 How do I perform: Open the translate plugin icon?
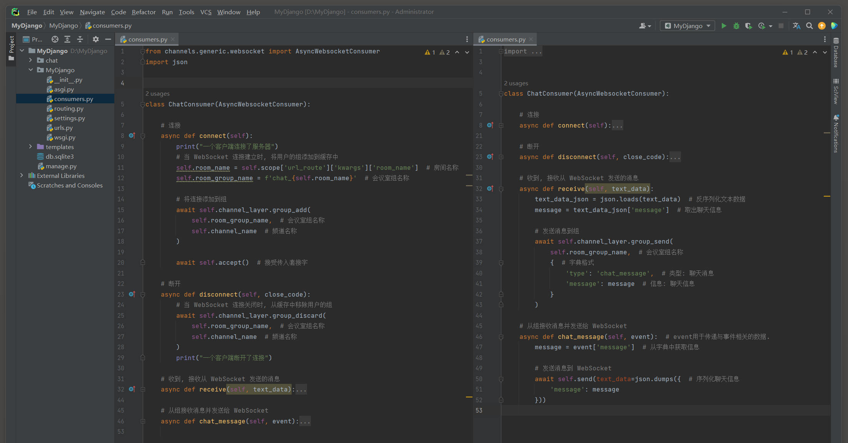[x=796, y=26]
